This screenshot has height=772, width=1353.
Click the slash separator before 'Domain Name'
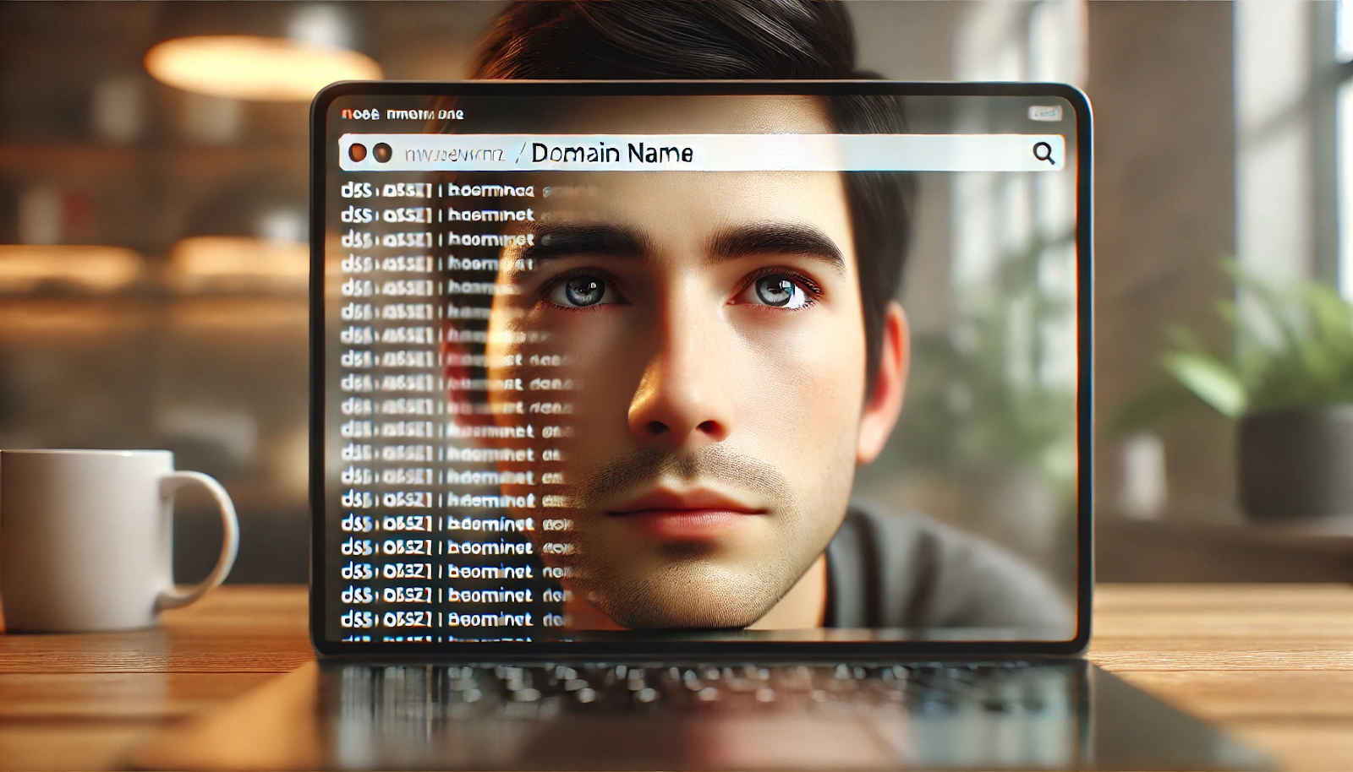519,153
